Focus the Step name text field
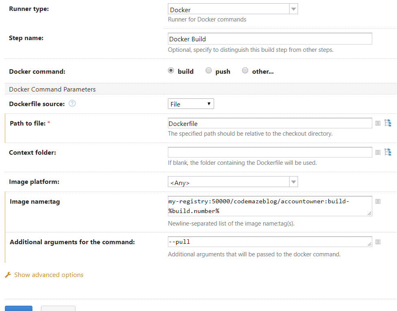 pos(270,39)
